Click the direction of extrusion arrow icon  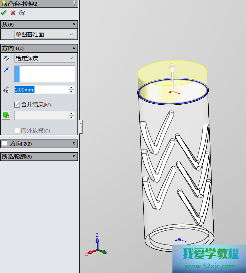point(6,70)
